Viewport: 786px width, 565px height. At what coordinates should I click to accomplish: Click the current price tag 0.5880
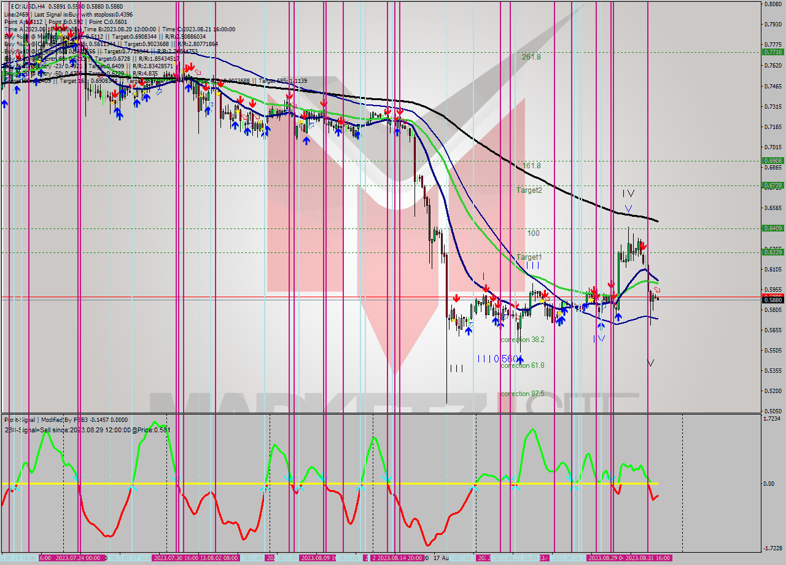772,300
